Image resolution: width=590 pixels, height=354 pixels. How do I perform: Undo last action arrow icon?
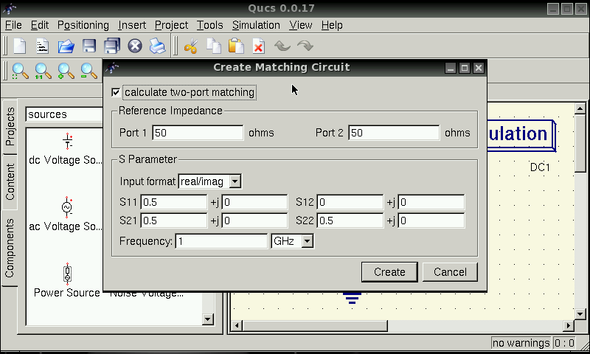[x=282, y=46]
